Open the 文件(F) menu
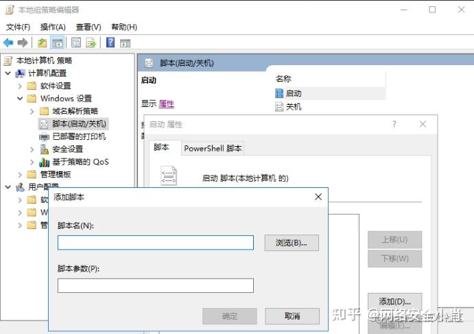474x334 pixels. [x=18, y=27]
